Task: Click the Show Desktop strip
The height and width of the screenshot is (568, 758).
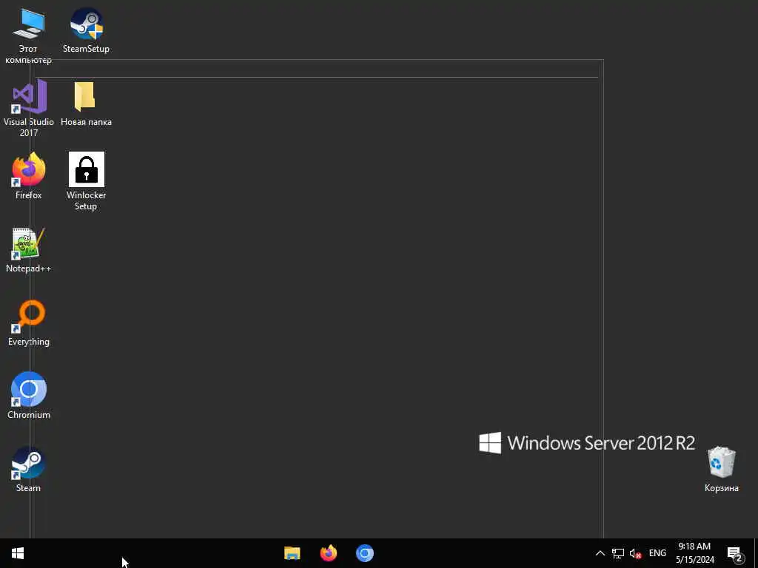Action: [756, 553]
